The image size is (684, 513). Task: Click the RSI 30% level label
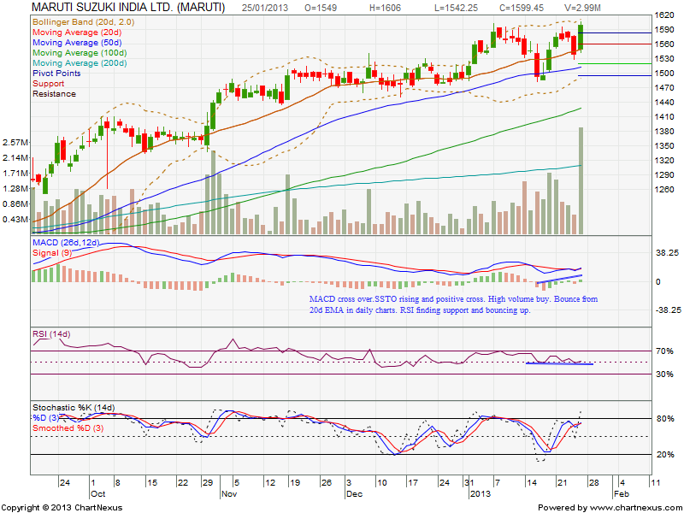[x=665, y=374]
